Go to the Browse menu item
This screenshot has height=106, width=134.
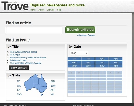[x=51, y=10]
